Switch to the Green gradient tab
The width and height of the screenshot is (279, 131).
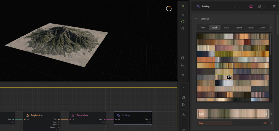239,28
